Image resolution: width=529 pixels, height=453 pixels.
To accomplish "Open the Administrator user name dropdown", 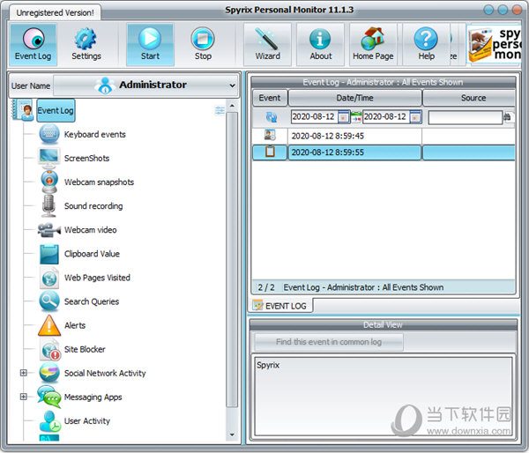I will 145,85.
